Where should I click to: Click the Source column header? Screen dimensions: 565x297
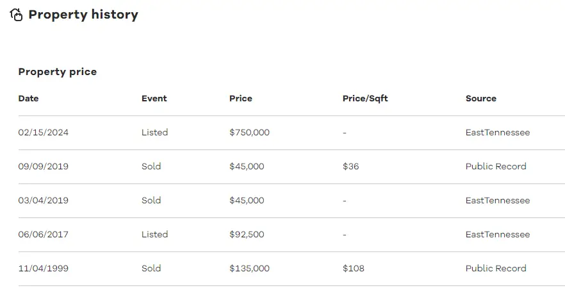480,99
